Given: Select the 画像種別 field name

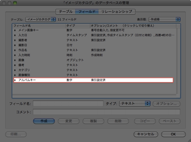Looking at the screenshot, I should (24, 75).
